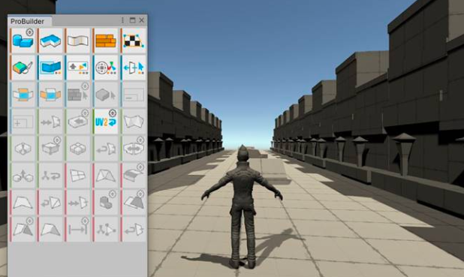This screenshot has width=464, height=277.
Task: Open the Smoothing editor icon
Action: coord(78,41)
